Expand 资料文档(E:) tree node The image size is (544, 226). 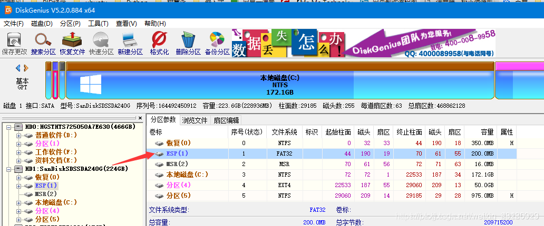tap(19, 161)
